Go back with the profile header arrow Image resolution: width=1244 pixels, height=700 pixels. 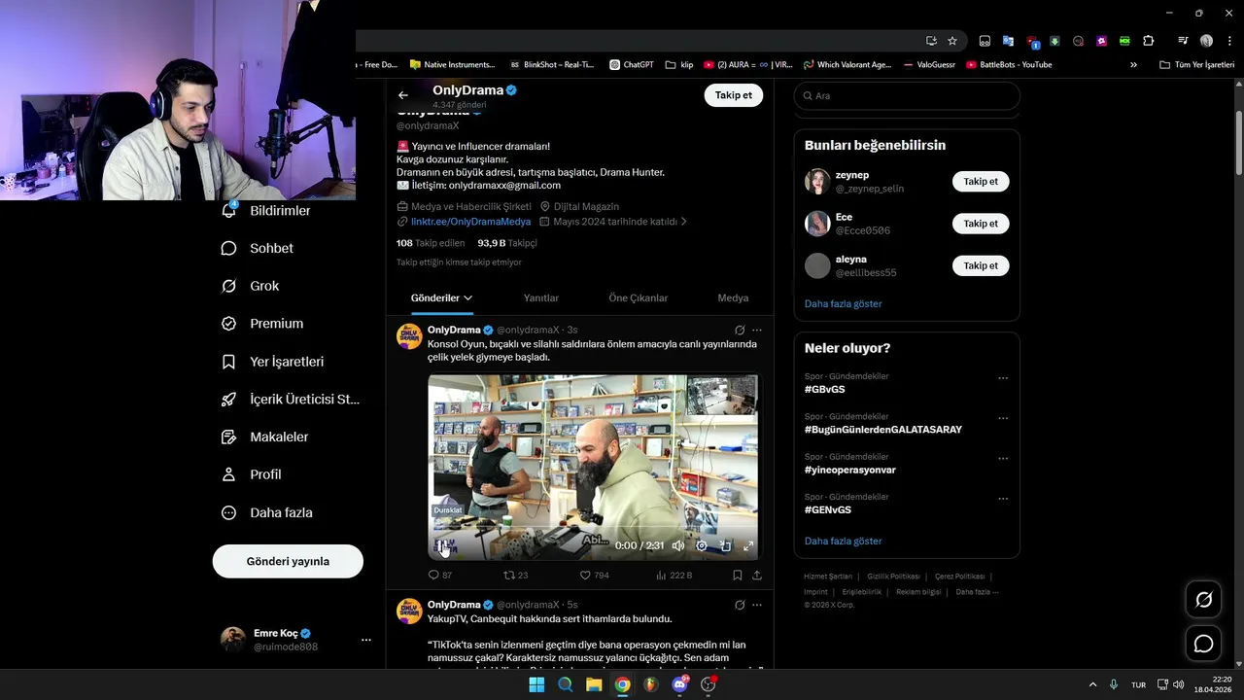[x=403, y=95]
